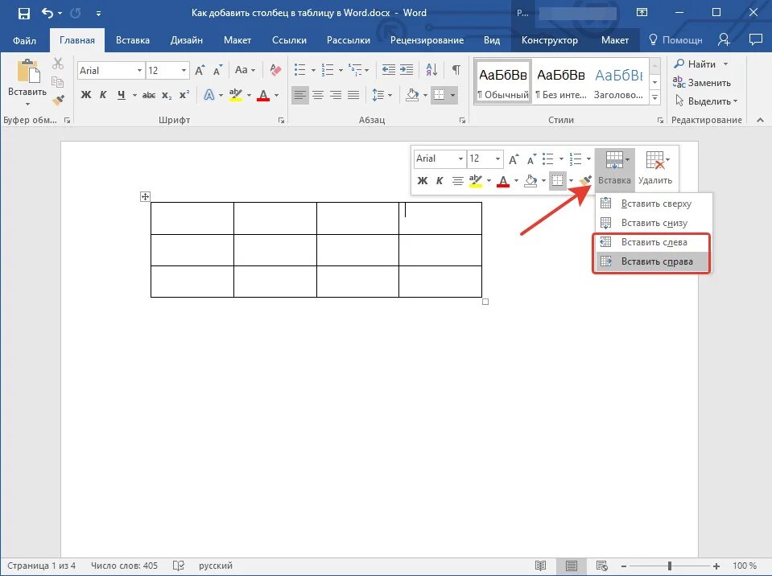Image resolution: width=772 pixels, height=576 pixels.
Task: Open mini toolbar font Arial dropdown
Action: coord(460,158)
